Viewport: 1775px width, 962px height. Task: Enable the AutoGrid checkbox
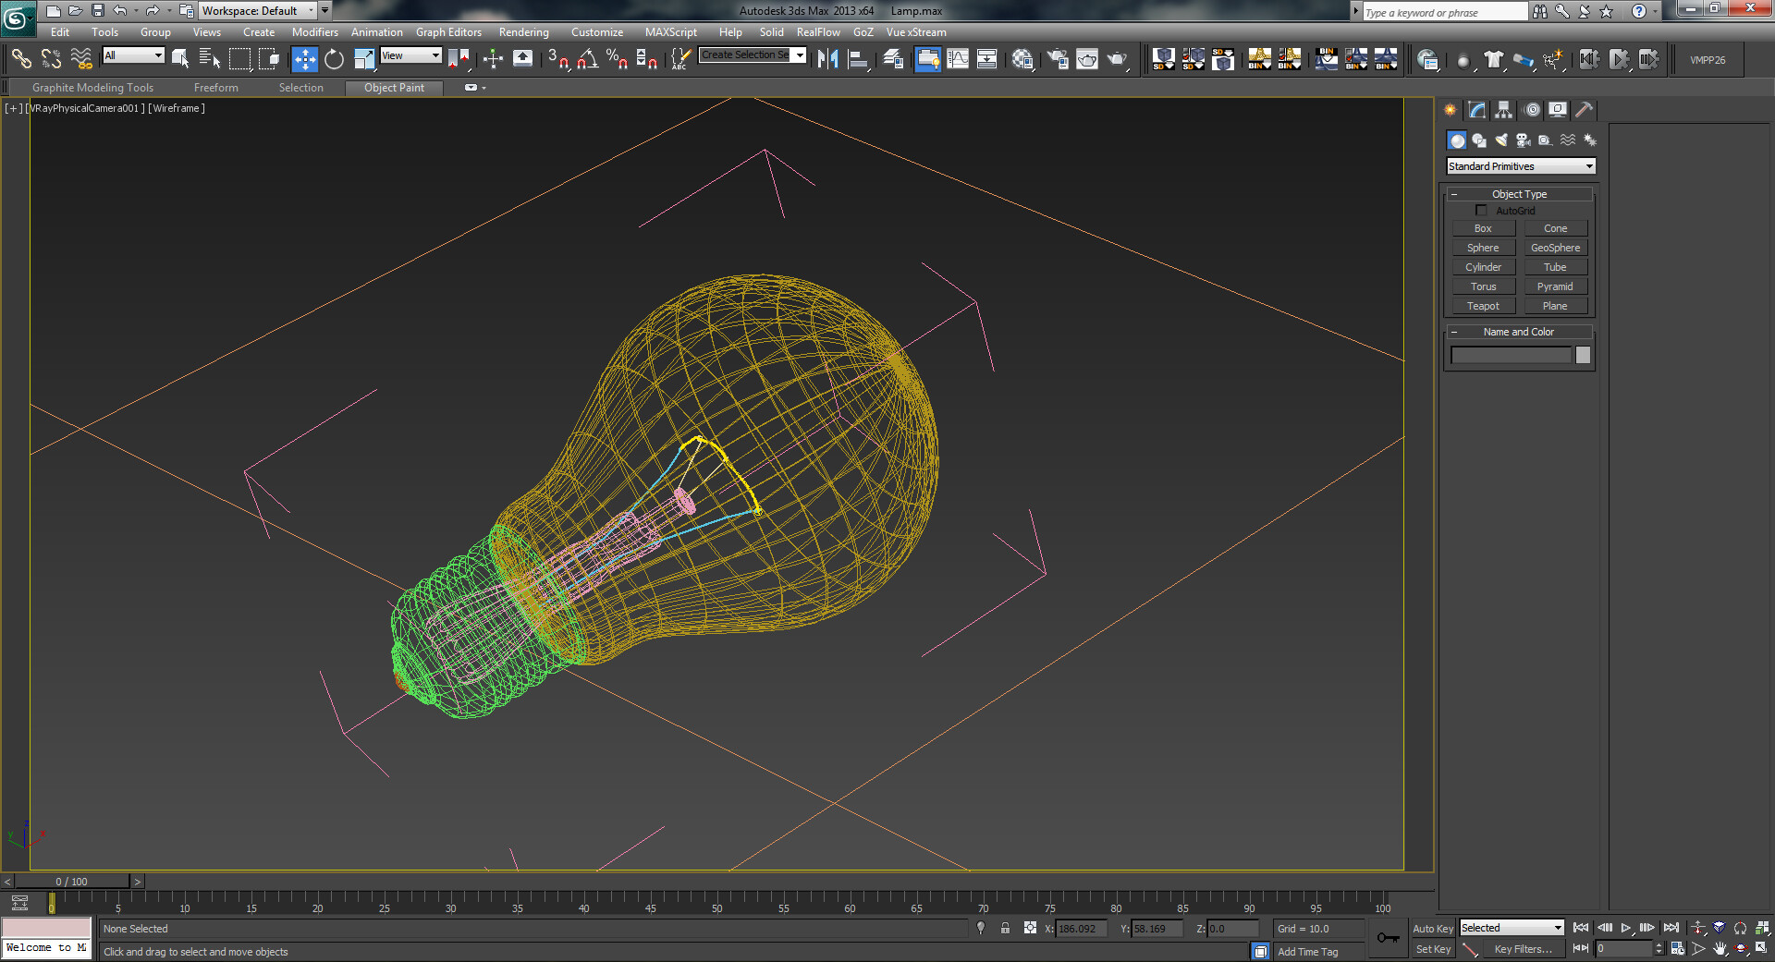coord(1481,211)
